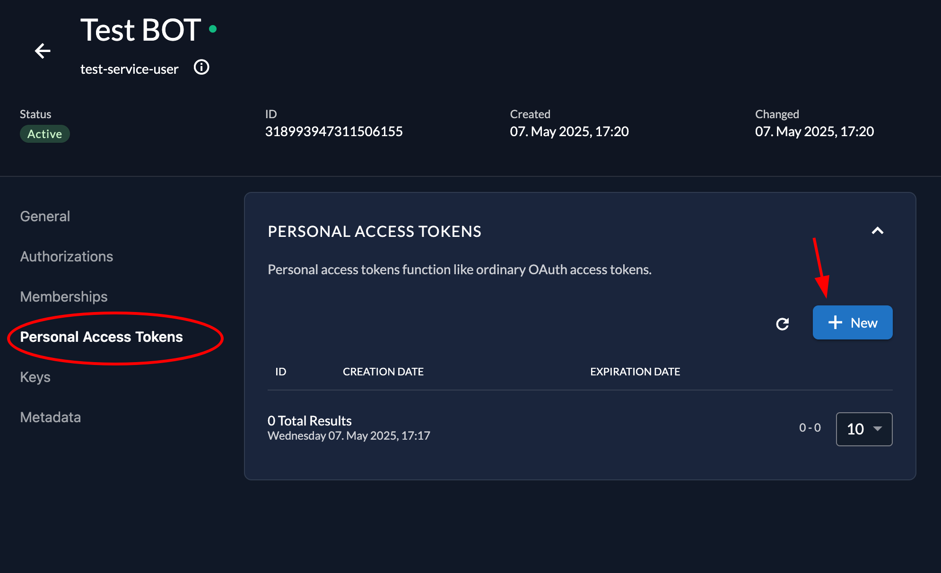
Task: Refresh the personal access tokens list
Action: [x=783, y=324]
